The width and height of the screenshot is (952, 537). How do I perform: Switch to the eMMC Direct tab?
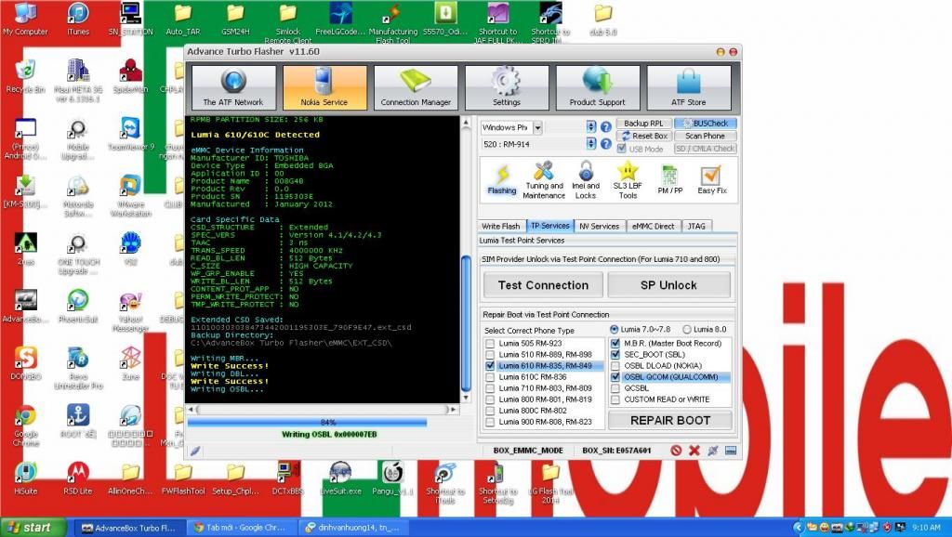click(x=653, y=227)
